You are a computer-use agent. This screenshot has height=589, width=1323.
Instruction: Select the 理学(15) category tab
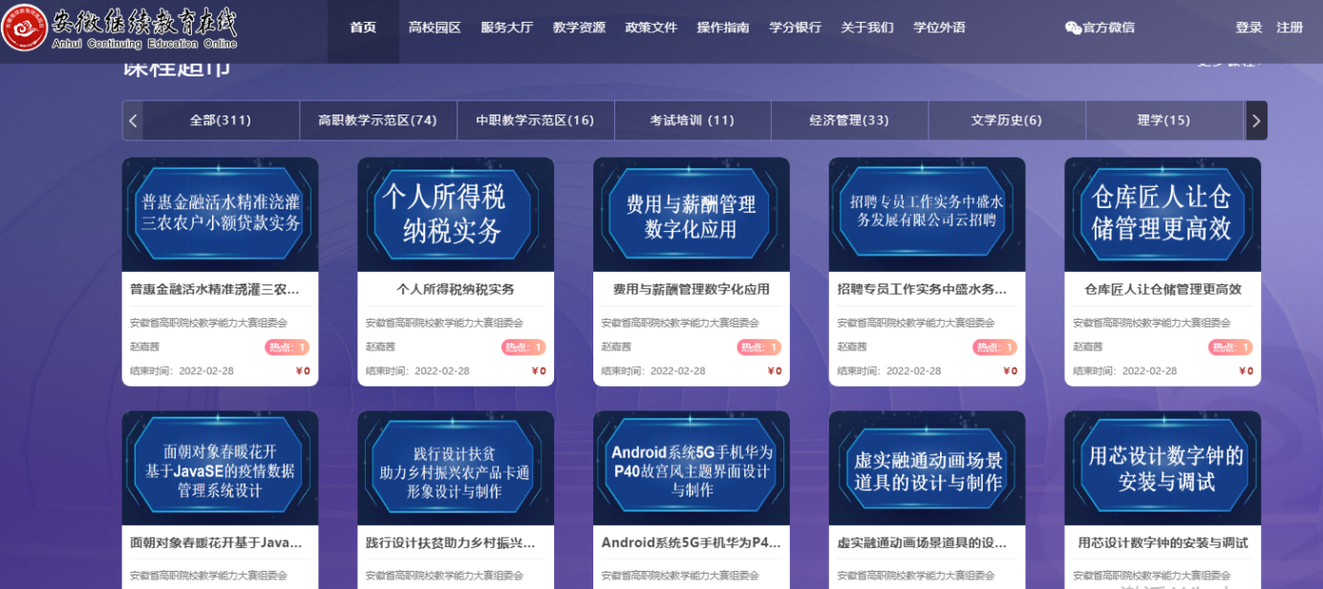click(x=1163, y=120)
